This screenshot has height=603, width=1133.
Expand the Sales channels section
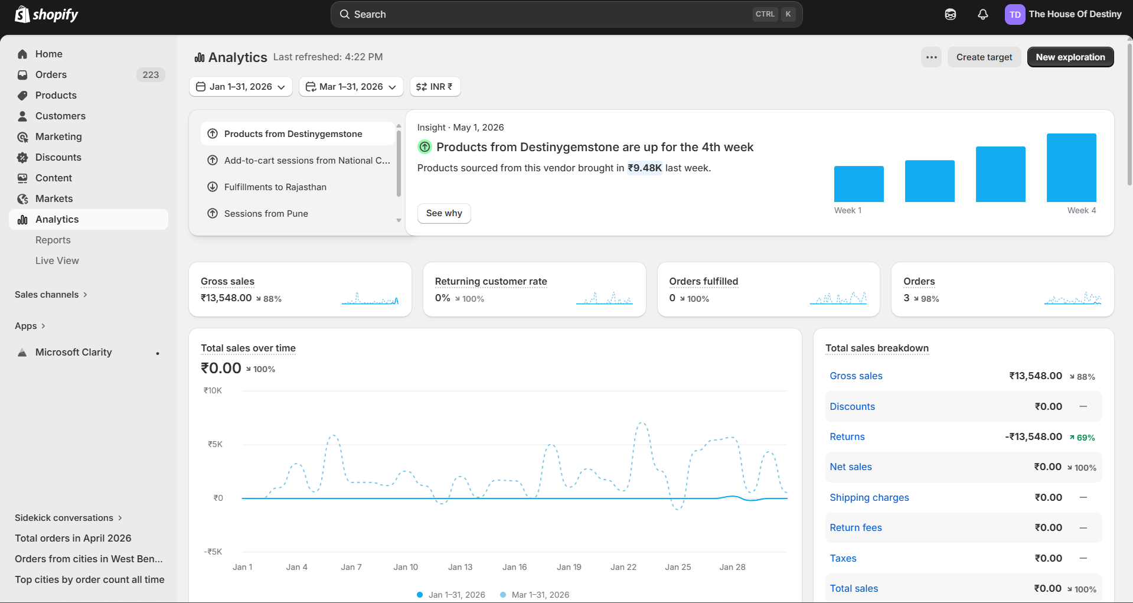tap(51, 295)
